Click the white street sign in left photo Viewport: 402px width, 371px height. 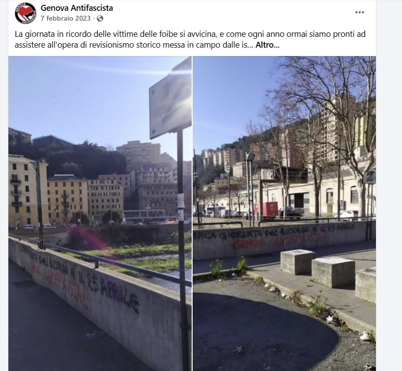coord(171,99)
